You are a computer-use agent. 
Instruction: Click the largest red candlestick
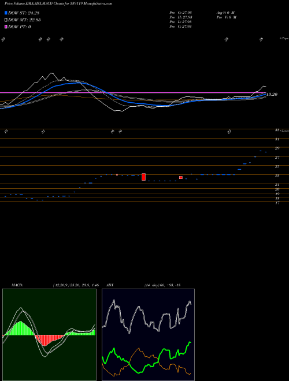[143, 177]
